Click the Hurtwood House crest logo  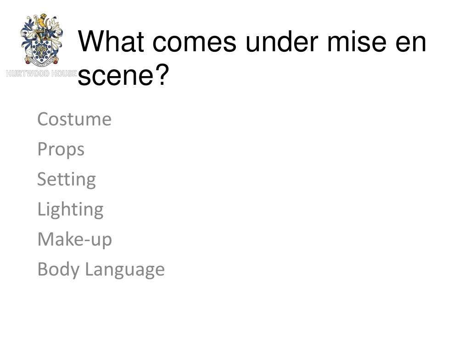click(41, 39)
